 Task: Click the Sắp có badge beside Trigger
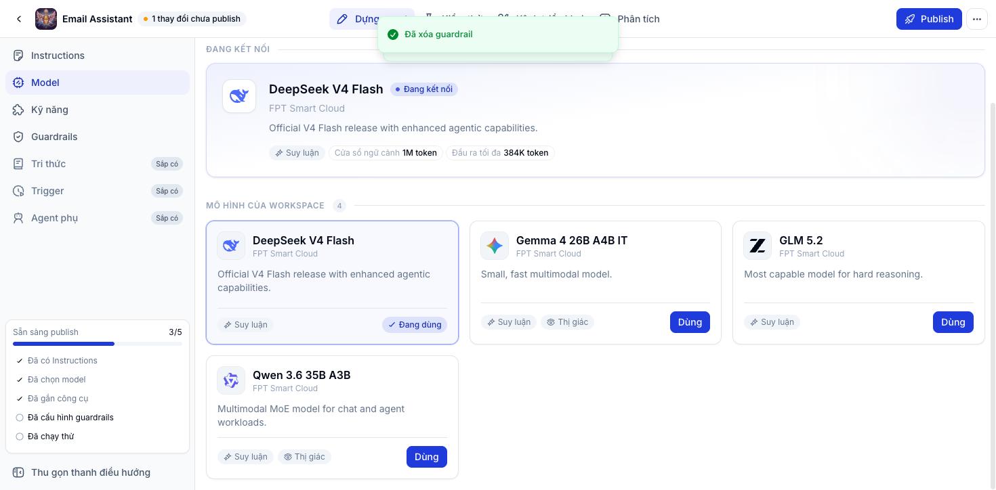(167, 191)
